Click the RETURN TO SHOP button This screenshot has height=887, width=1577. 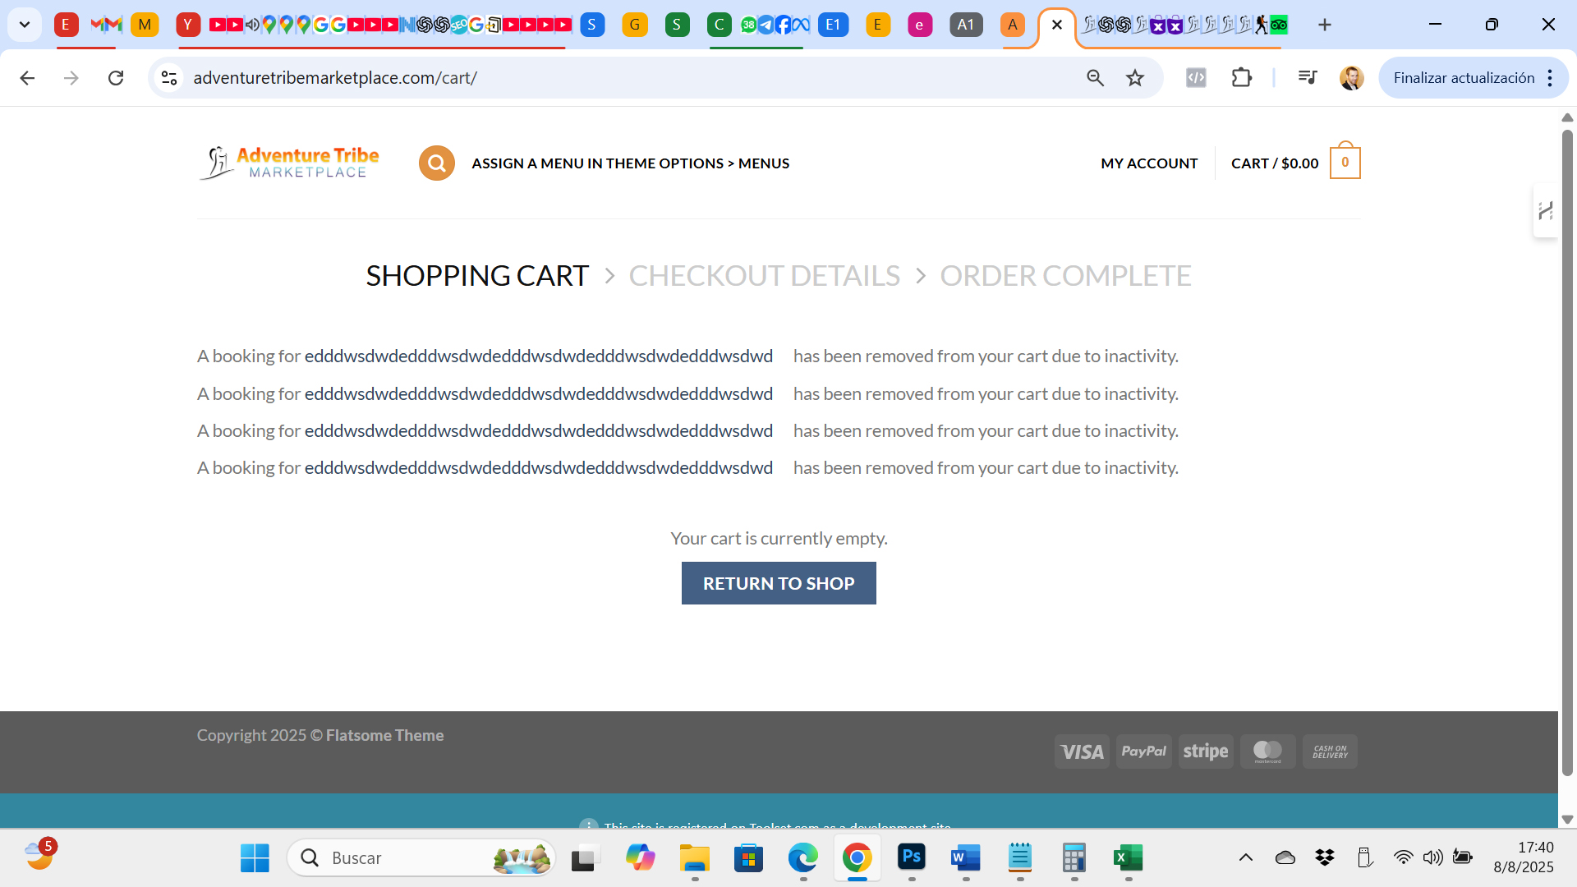tap(778, 583)
